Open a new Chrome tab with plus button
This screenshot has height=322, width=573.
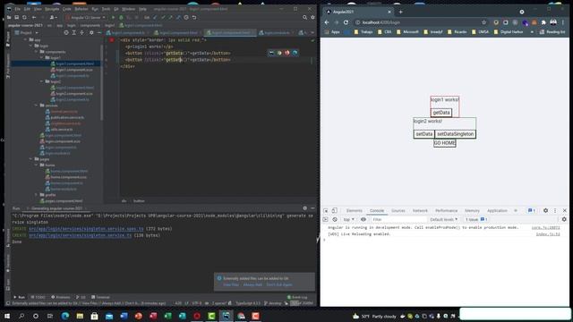tap(400, 12)
